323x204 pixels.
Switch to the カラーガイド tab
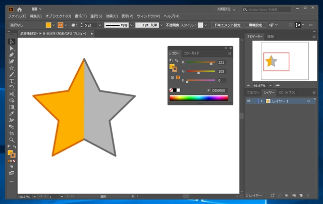coord(191,53)
